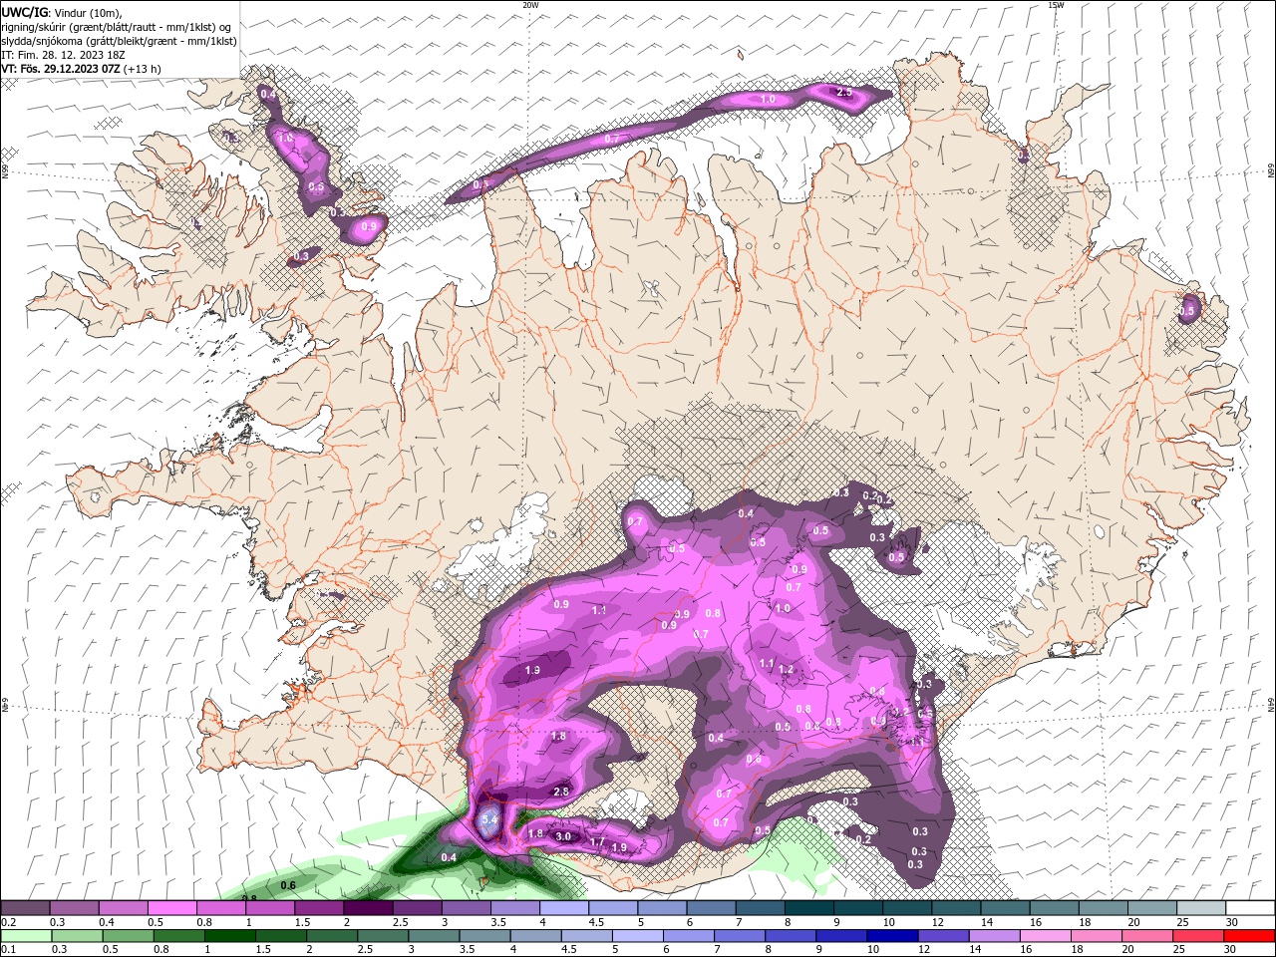Screen dimensions: 1276x957
Task: Click lower legend swatch between 3 and 3.5
Action: (x=436, y=936)
